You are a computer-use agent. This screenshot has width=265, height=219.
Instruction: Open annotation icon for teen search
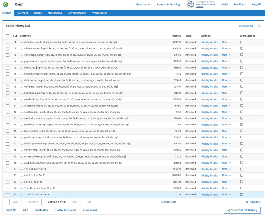[x=242, y=131]
